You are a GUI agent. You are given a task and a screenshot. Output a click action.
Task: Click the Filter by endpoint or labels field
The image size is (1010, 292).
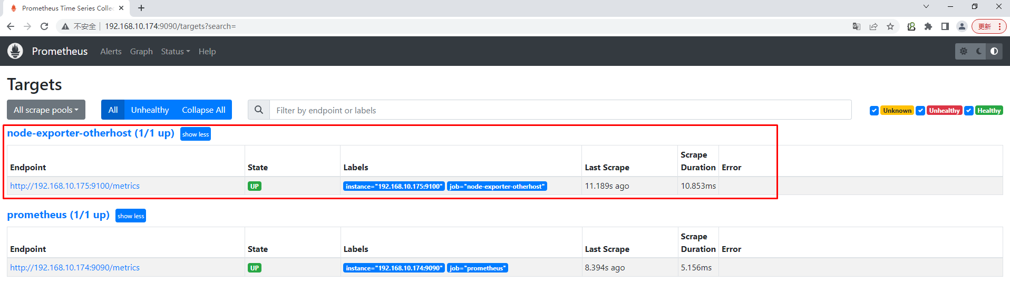click(560, 110)
